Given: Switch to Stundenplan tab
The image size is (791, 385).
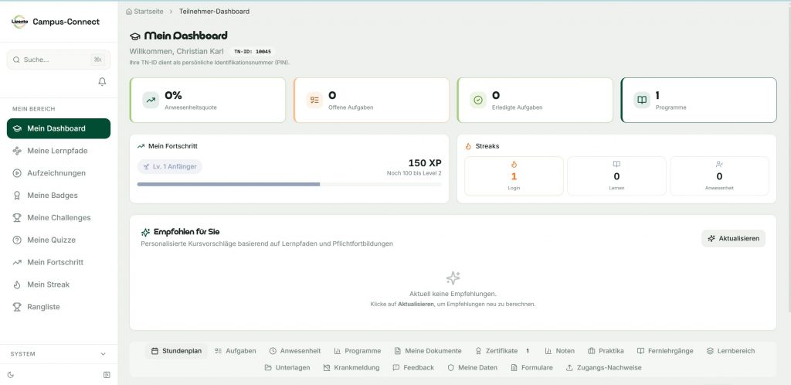Looking at the screenshot, I should [176, 351].
